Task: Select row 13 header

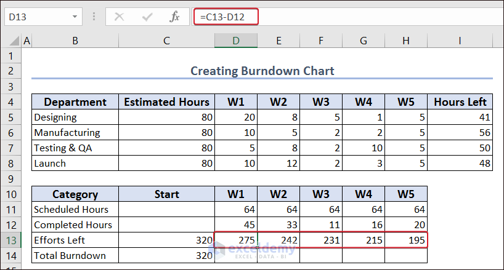Action: [10, 240]
